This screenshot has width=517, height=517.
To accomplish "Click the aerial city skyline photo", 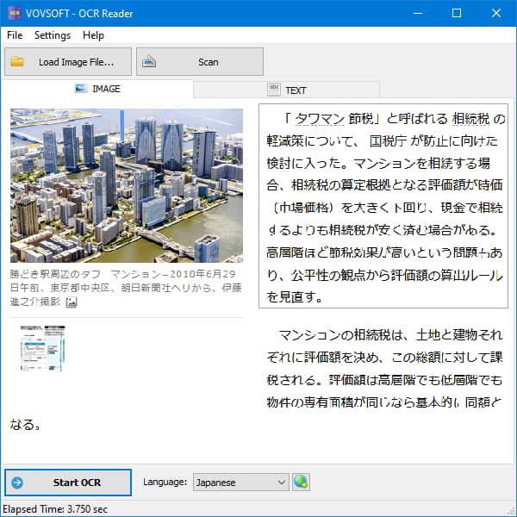I will tap(126, 185).
